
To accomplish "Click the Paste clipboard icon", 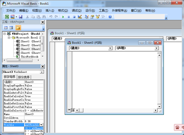I will tap(38, 17).
